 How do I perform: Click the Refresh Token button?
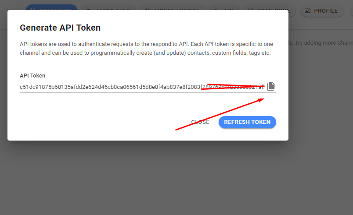[x=247, y=122]
